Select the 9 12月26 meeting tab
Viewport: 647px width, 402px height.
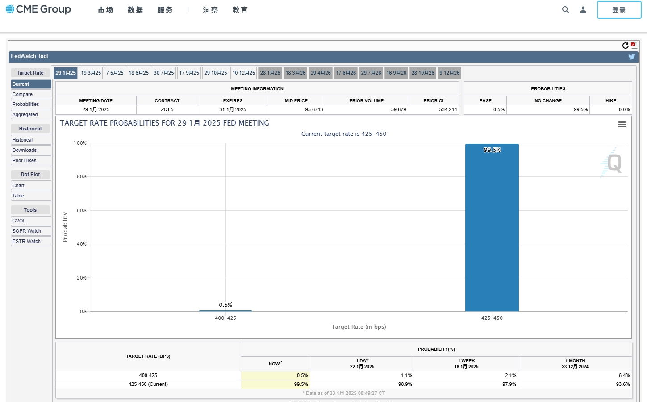pyautogui.click(x=449, y=73)
